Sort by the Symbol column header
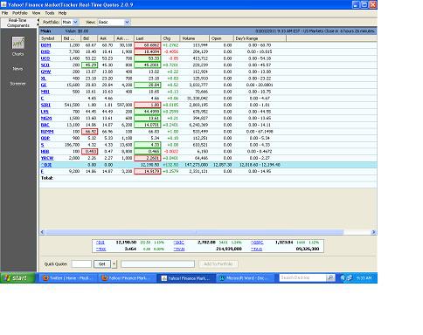Viewport: 423px width, 335px height. coord(51,38)
